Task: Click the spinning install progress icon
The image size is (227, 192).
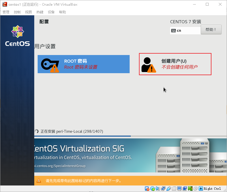Action: (37, 131)
